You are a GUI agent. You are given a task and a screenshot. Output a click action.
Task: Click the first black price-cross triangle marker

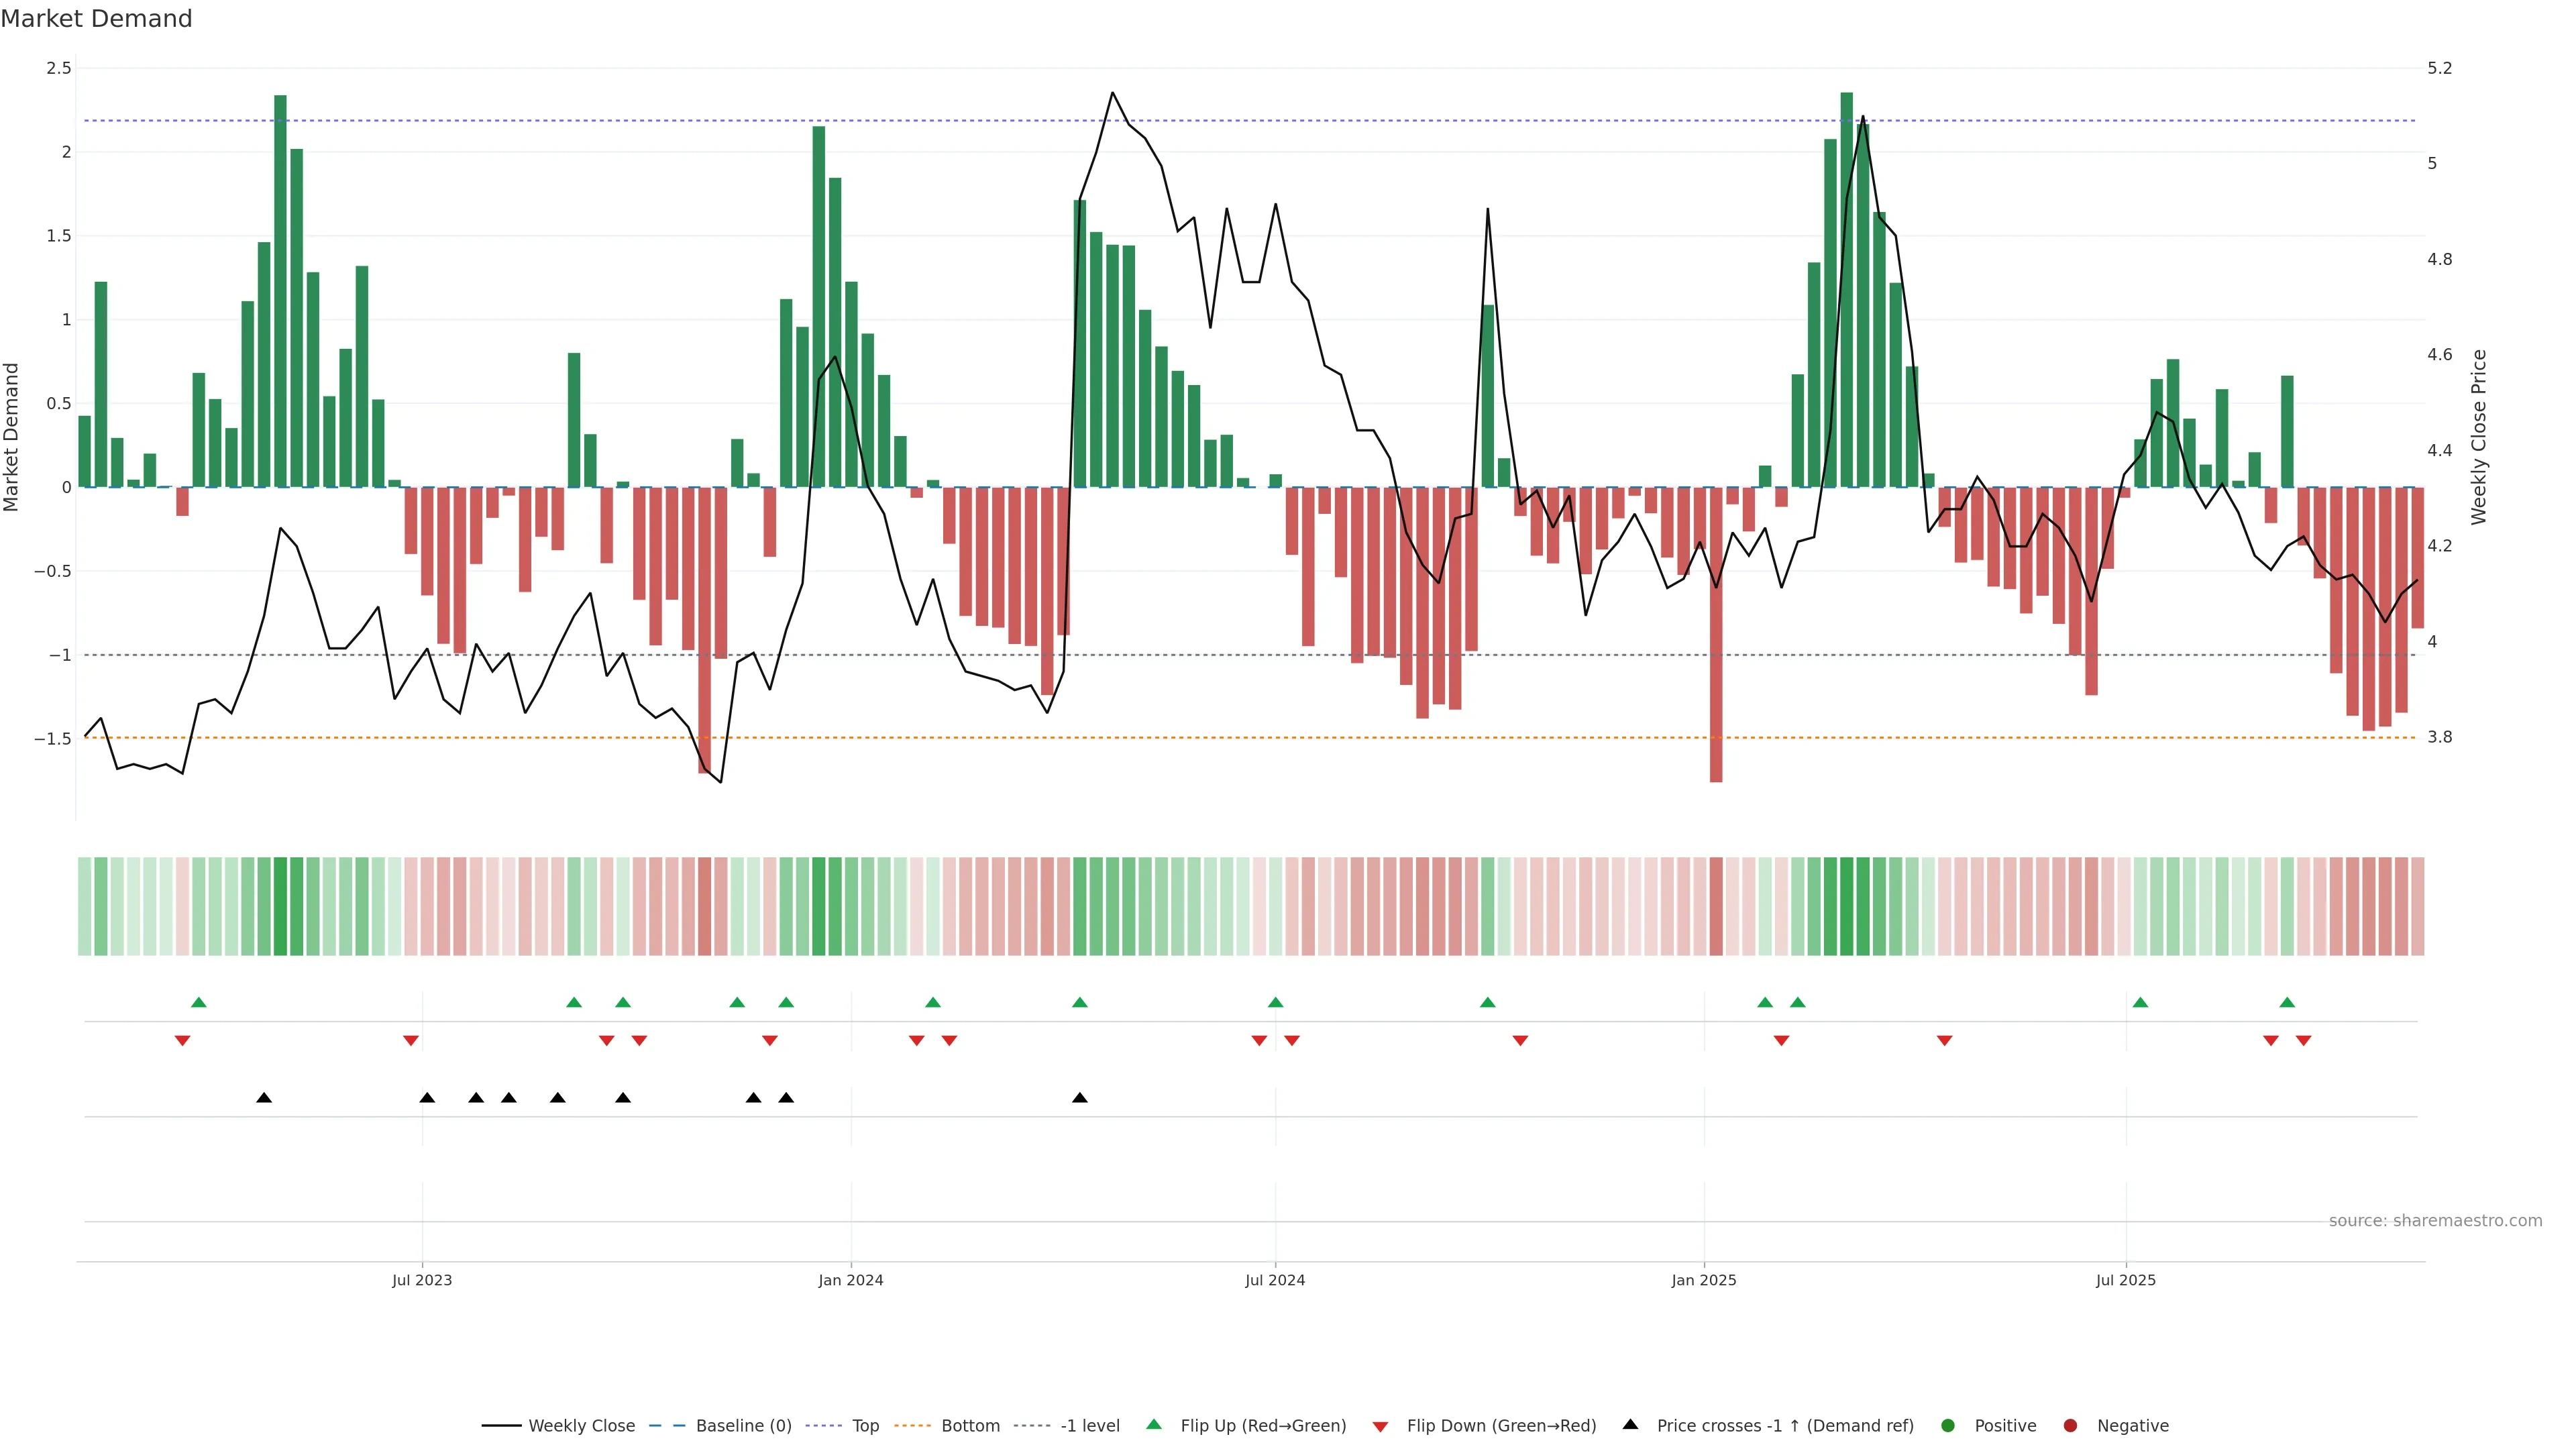point(264,1098)
